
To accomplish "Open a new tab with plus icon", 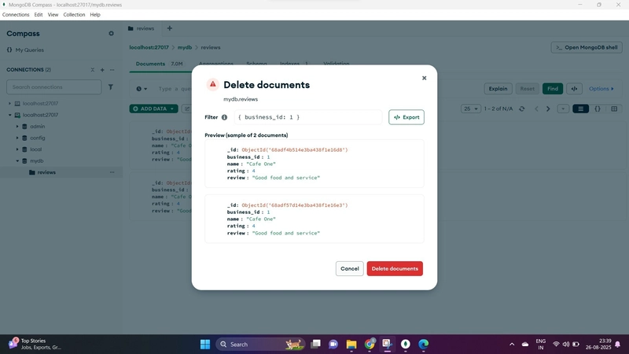I will click(x=170, y=28).
